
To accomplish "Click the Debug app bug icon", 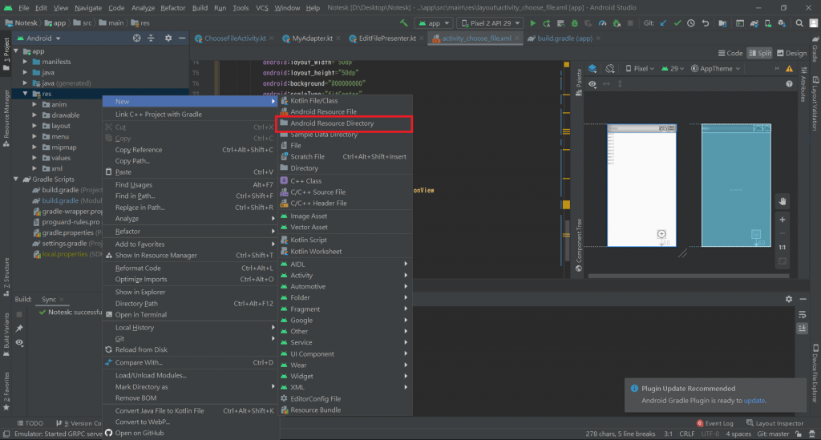I will coord(574,23).
